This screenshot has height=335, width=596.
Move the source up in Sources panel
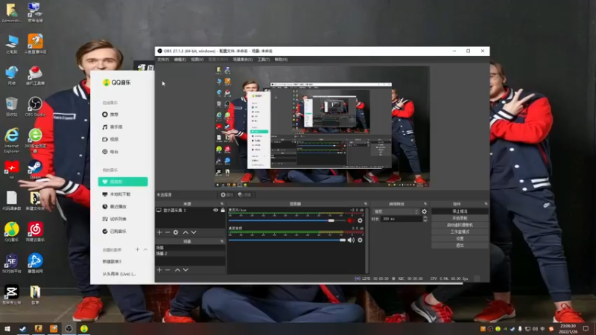click(x=186, y=232)
